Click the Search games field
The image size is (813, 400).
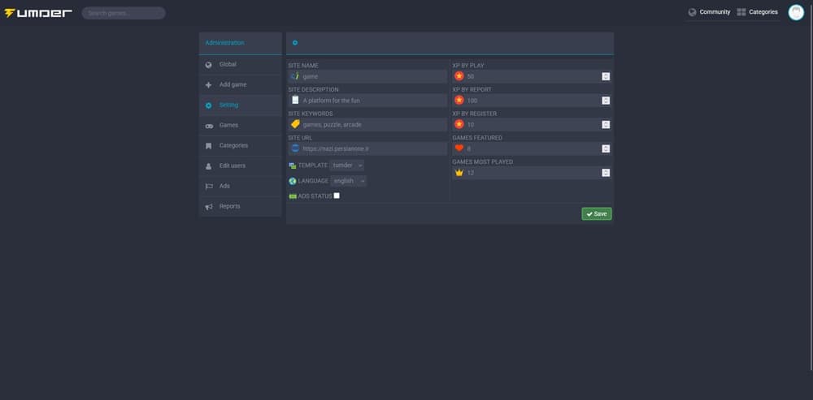coord(124,13)
